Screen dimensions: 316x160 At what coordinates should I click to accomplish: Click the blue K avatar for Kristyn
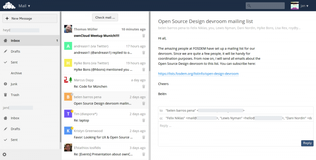pyautogui.click(x=68, y=131)
